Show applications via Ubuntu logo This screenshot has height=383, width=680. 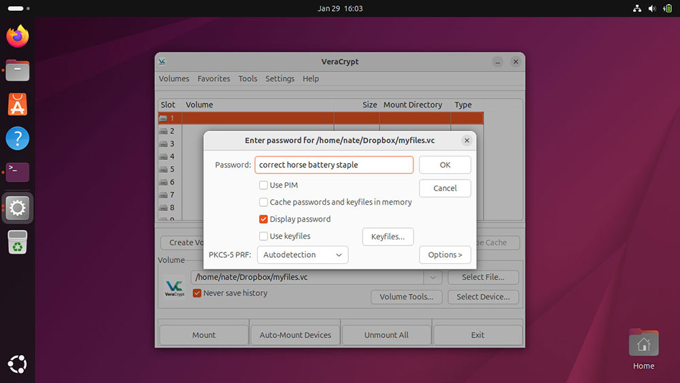coord(18,364)
